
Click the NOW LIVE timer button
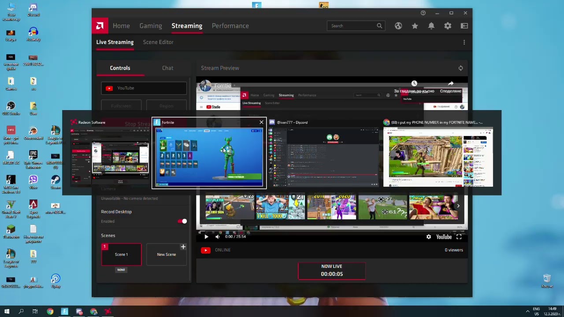332,270
